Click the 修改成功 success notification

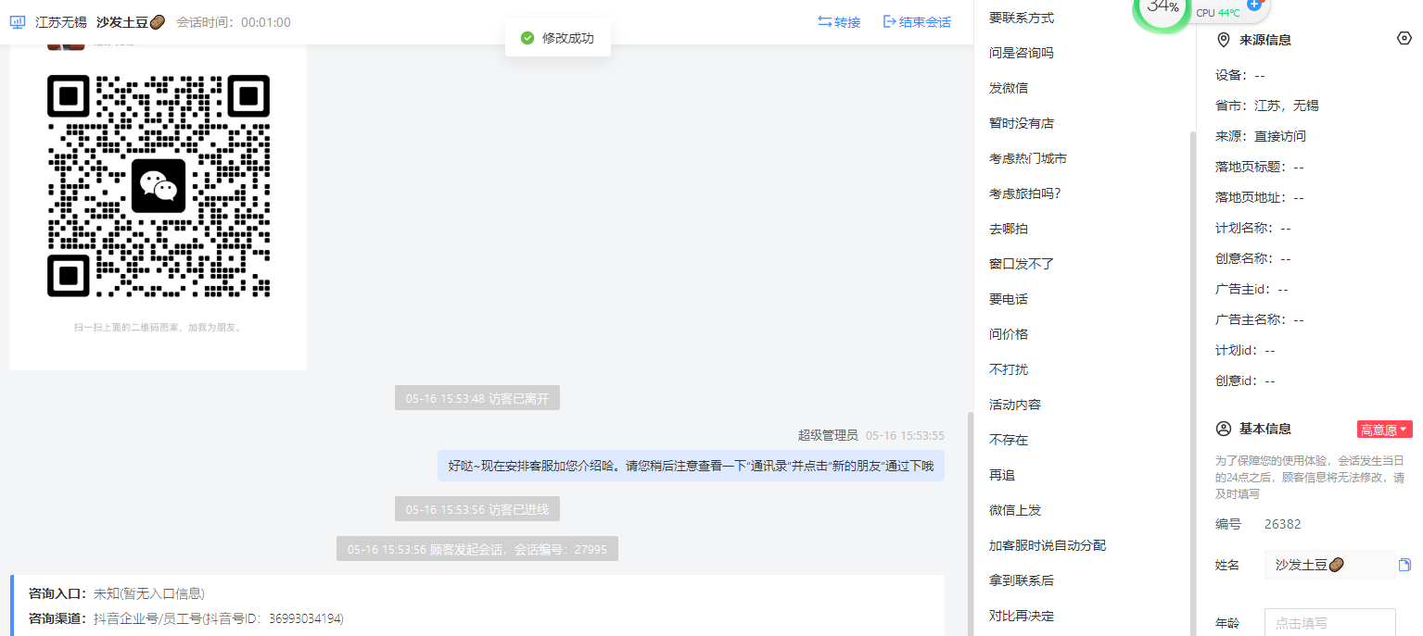pos(558,38)
